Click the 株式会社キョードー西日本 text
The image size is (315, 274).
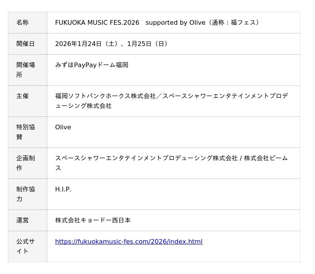pyautogui.click(x=93, y=221)
